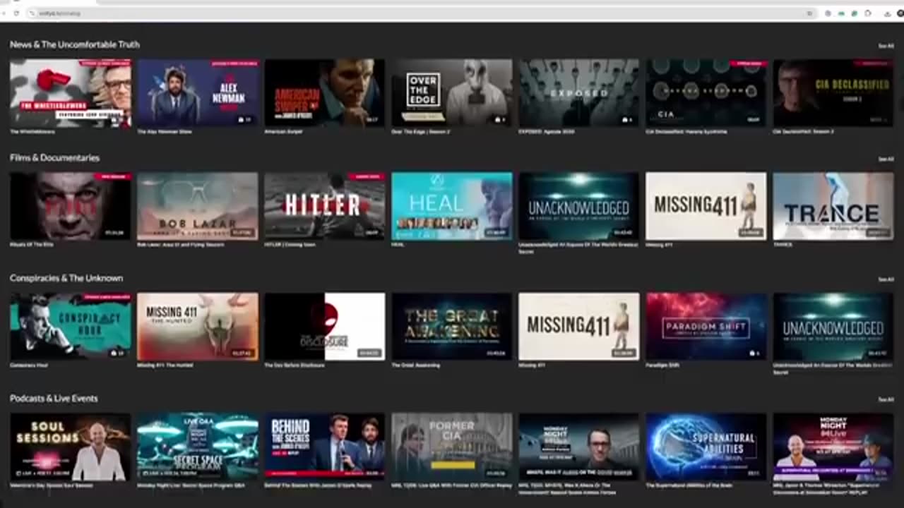904x508 pixels.
Task: Click the episode count badge on Alex Newman Show
Action: point(244,120)
